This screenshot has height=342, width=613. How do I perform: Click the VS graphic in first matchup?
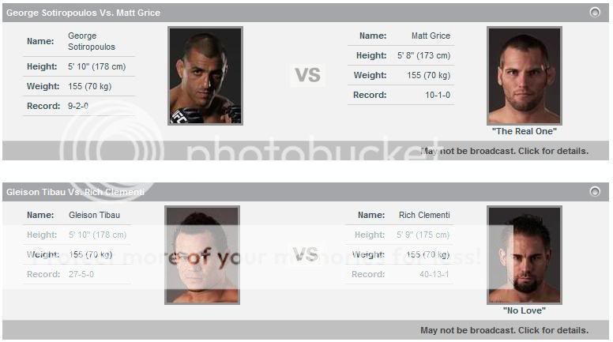(x=307, y=75)
